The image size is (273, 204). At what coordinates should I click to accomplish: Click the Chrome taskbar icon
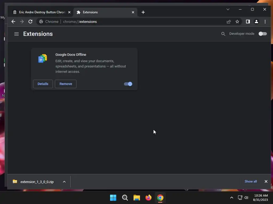click(160, 198)
